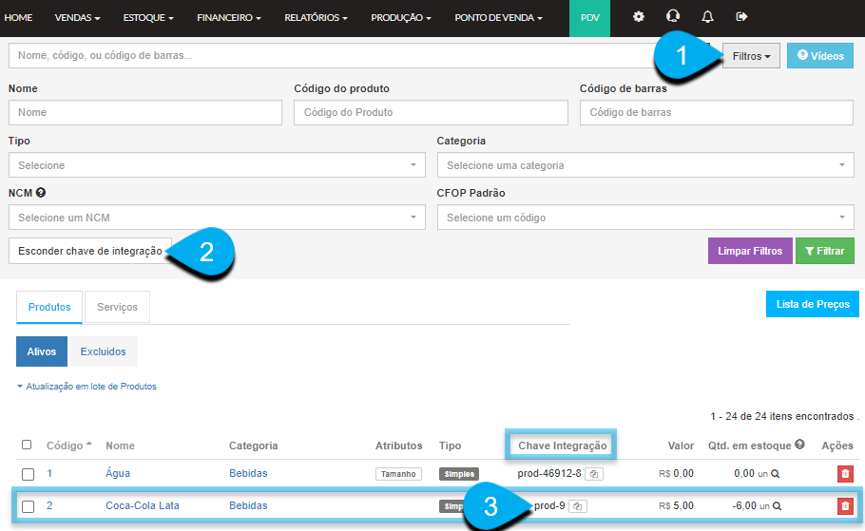Click the stock magnifier icon for Água
Viewport: 865px width, 531px height.
775,474
